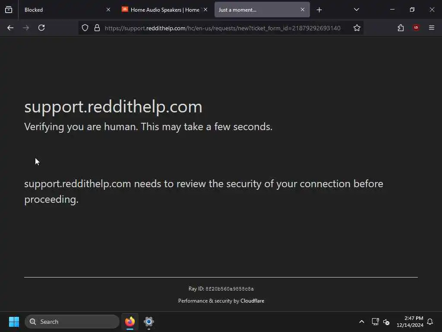Screen dimensions: 442x332
Task: Switch to Home Audio Speakers tab
Action: tap(165, 10)
